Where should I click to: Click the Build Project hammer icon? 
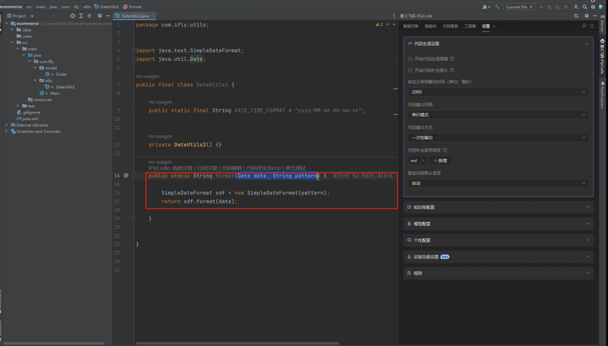tap(497, 7)
